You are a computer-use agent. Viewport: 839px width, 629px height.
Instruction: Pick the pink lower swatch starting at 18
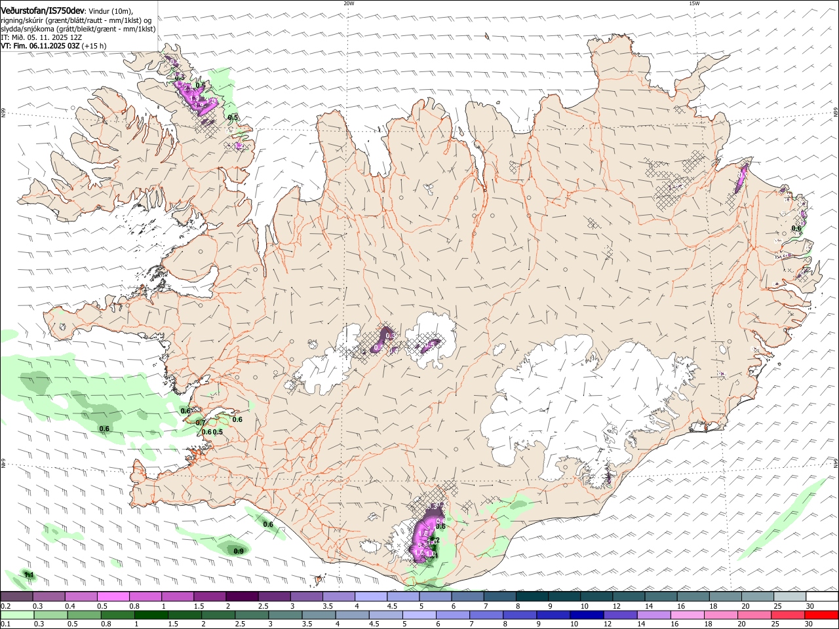tap(720, 615)
